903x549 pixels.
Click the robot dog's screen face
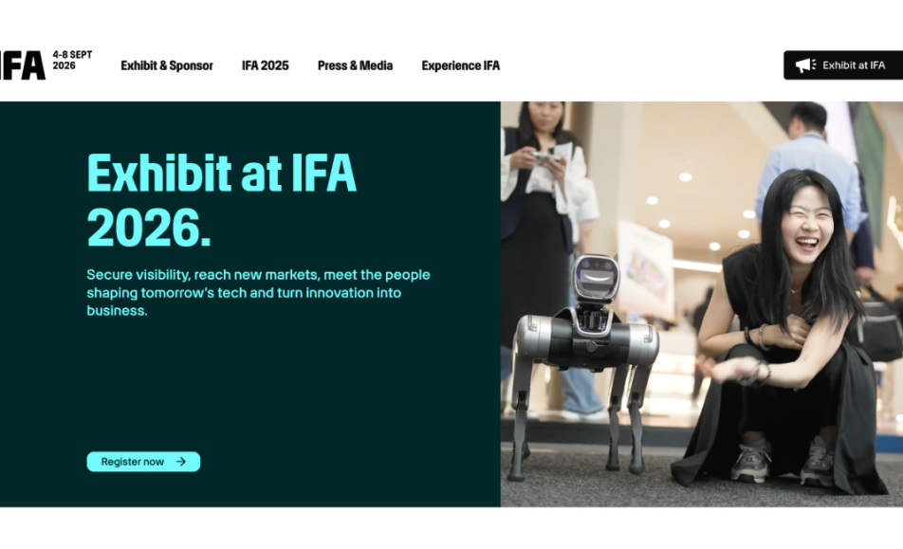(x=596, y=277)
